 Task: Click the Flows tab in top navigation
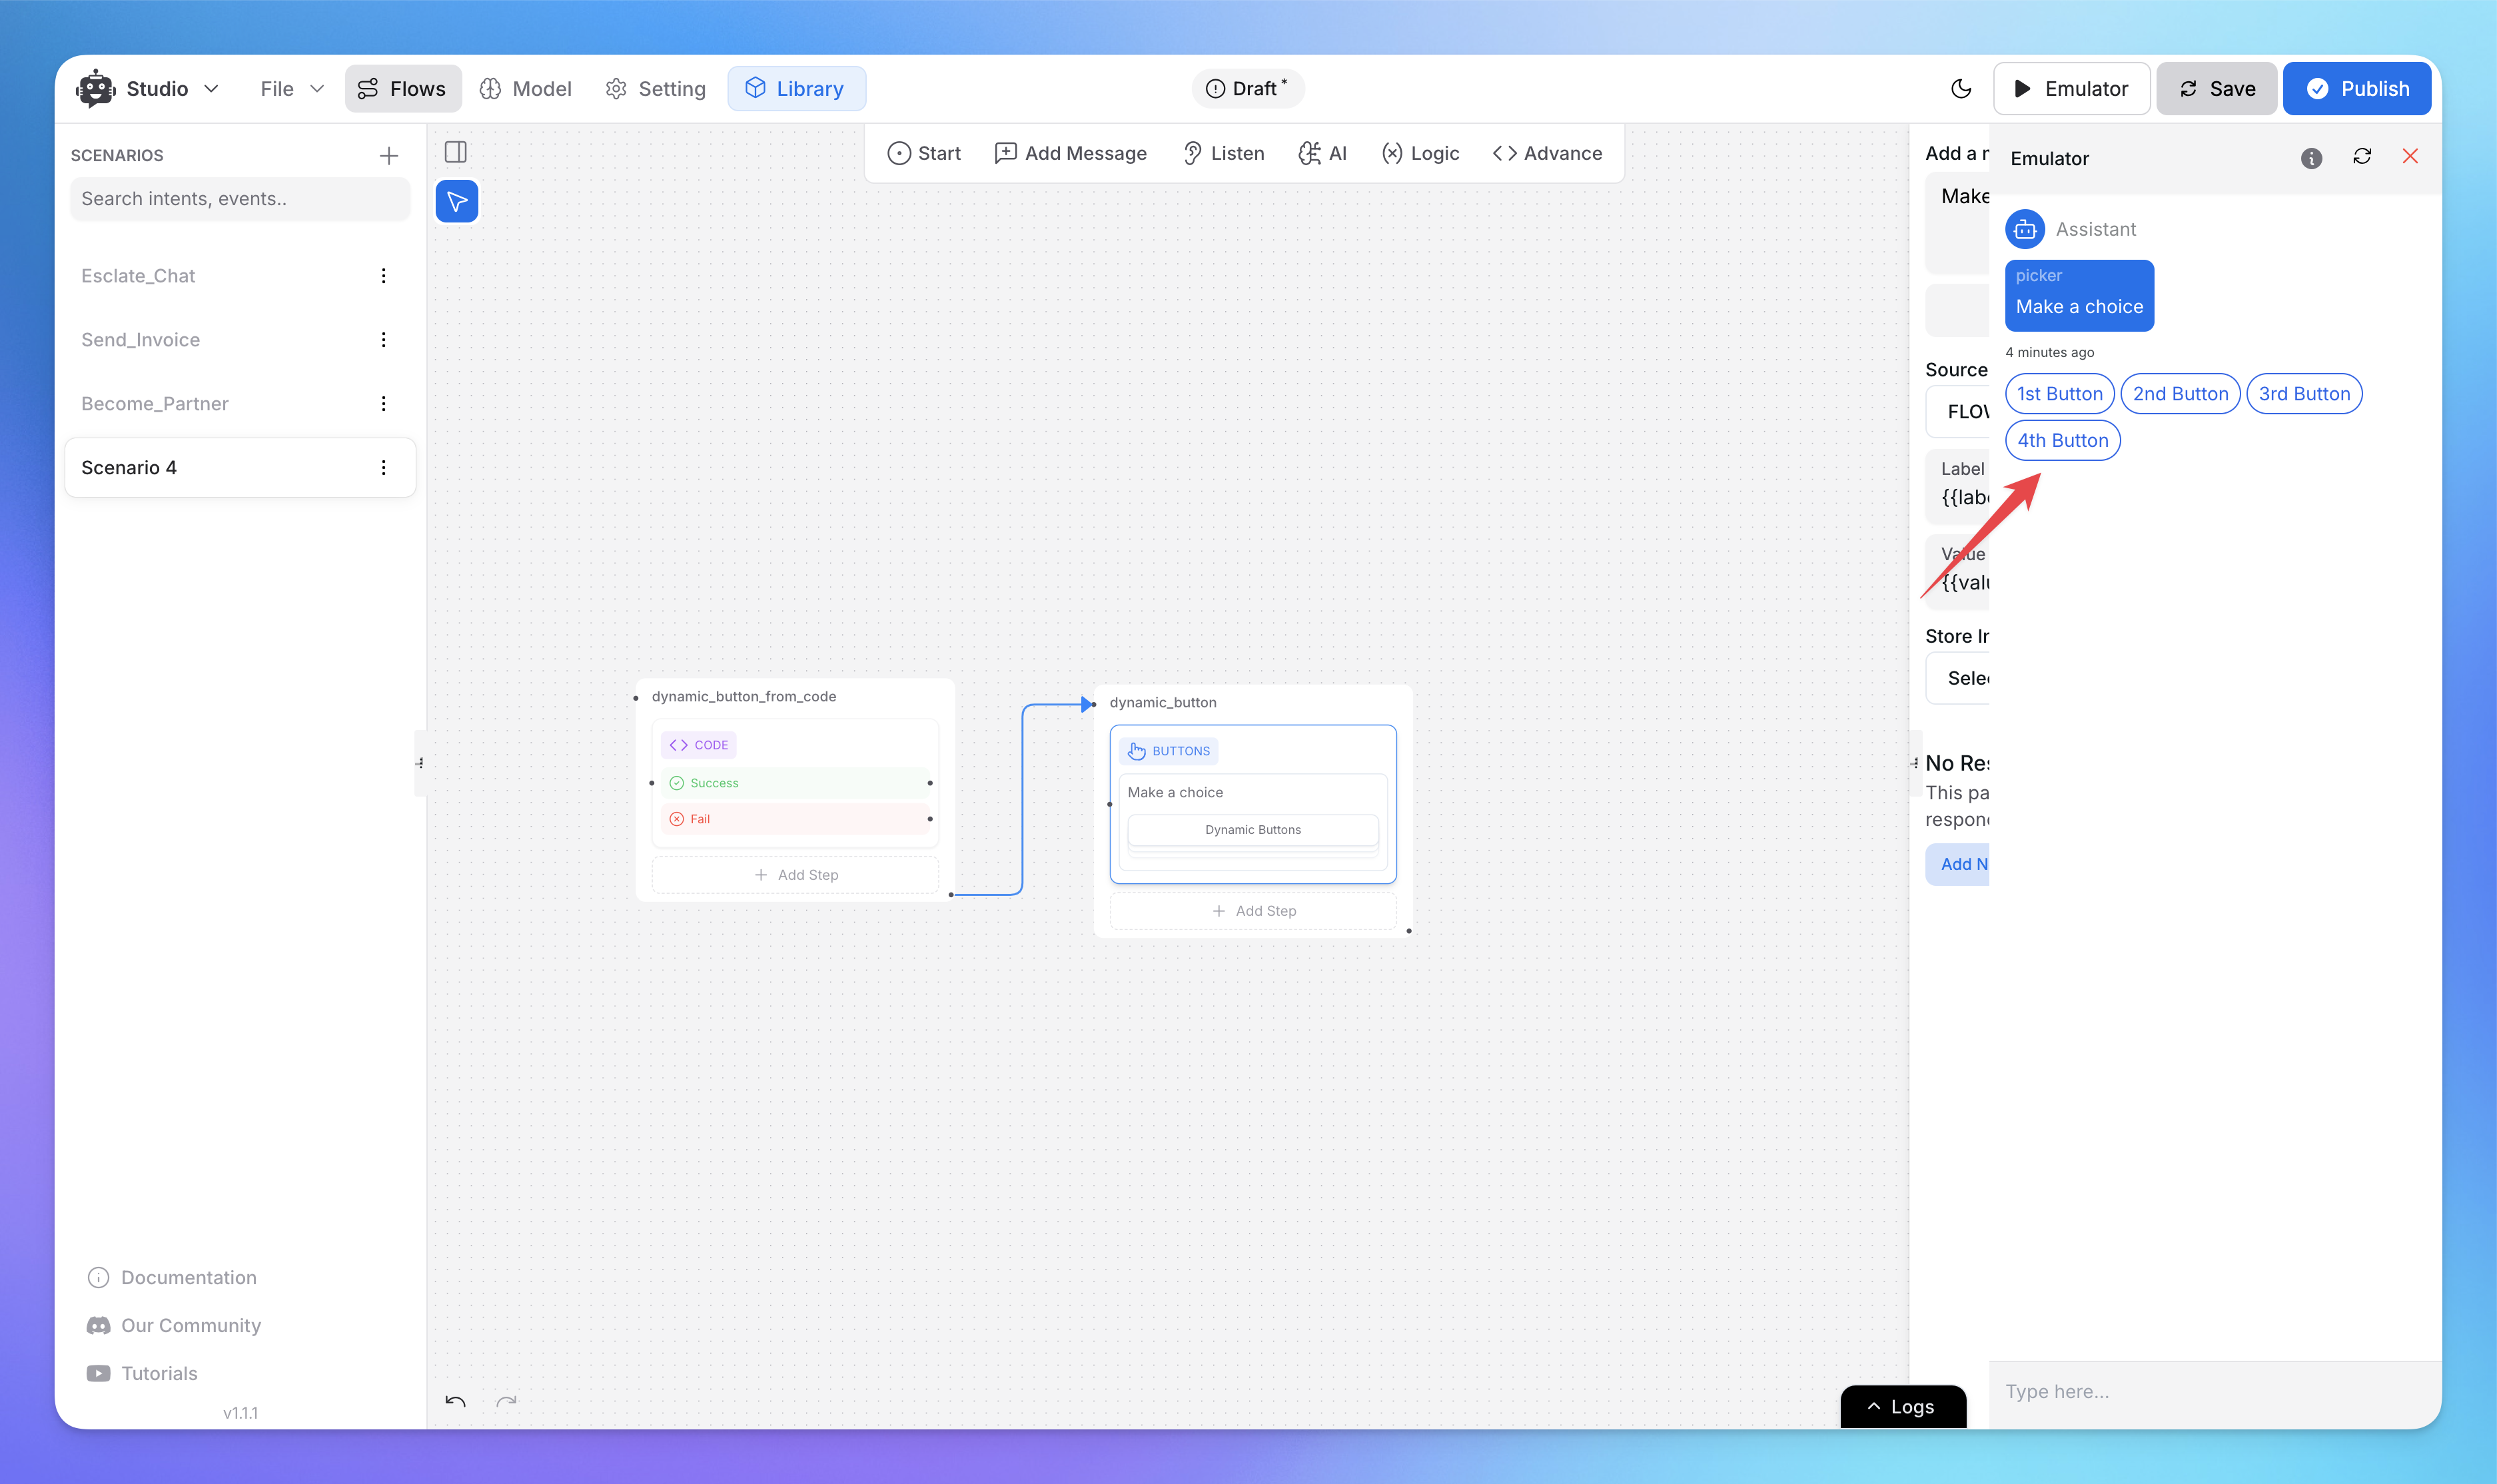coord(403,87)
